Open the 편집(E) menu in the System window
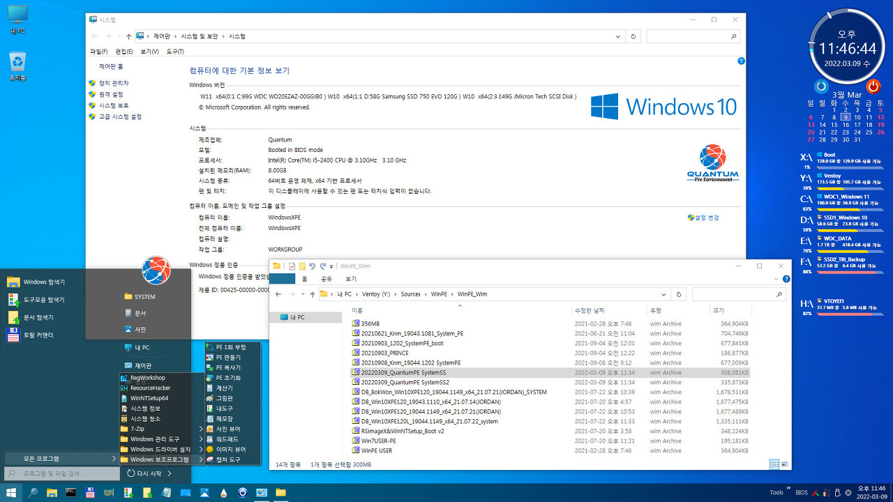Viewport: 893px width, 502px height. coord(124,52)
